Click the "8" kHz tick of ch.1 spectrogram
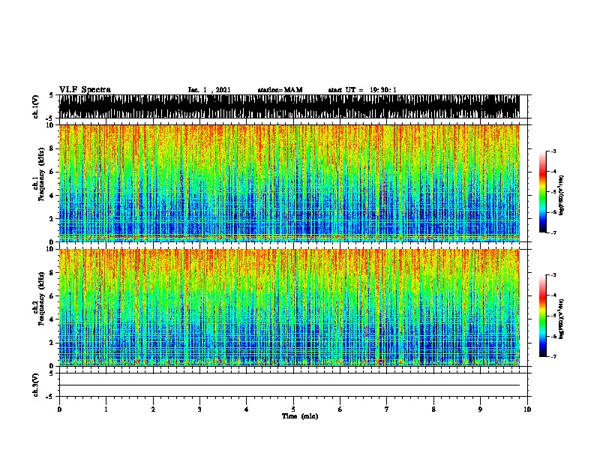The image size is (594, 459). click(x=52, y=148)
